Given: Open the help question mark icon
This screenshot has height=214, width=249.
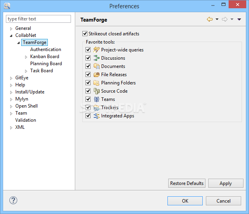Looking at the screenshot, I should pyautogui.click(x=13, y=200).
